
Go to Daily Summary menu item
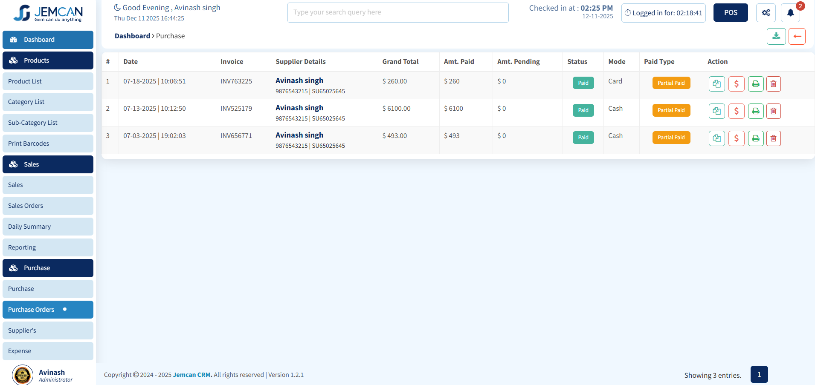[x=48, y=227]
